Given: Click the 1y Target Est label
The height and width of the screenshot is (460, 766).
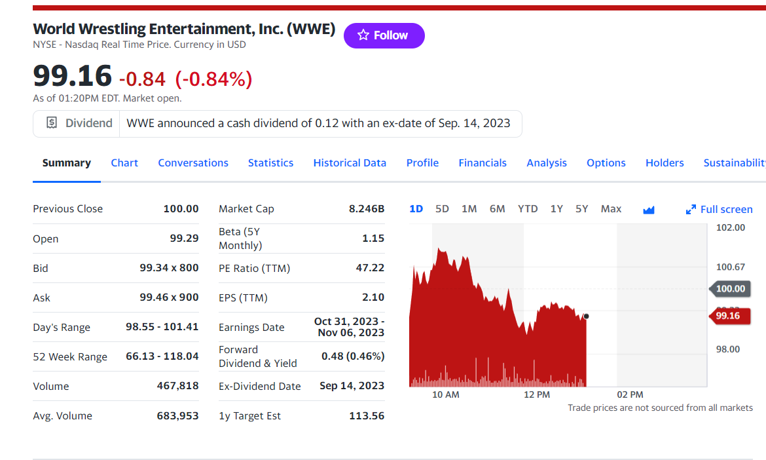Looking at the screenshot, I should pyautogui.click(x=249, y=416).
